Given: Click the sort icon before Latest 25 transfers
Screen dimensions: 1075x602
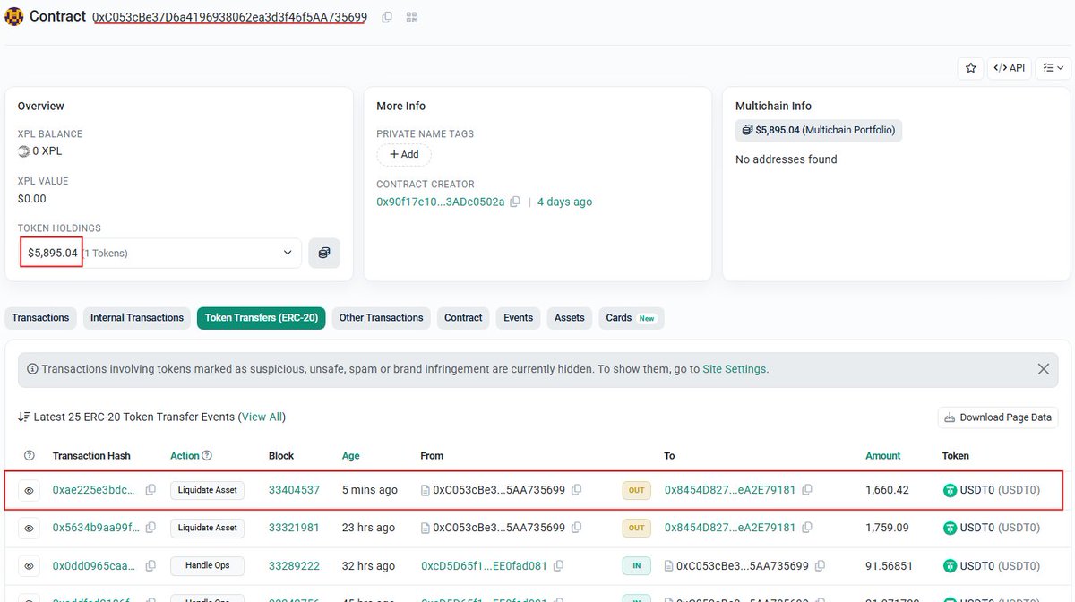Looking at the screenshot, I should 23,417.
